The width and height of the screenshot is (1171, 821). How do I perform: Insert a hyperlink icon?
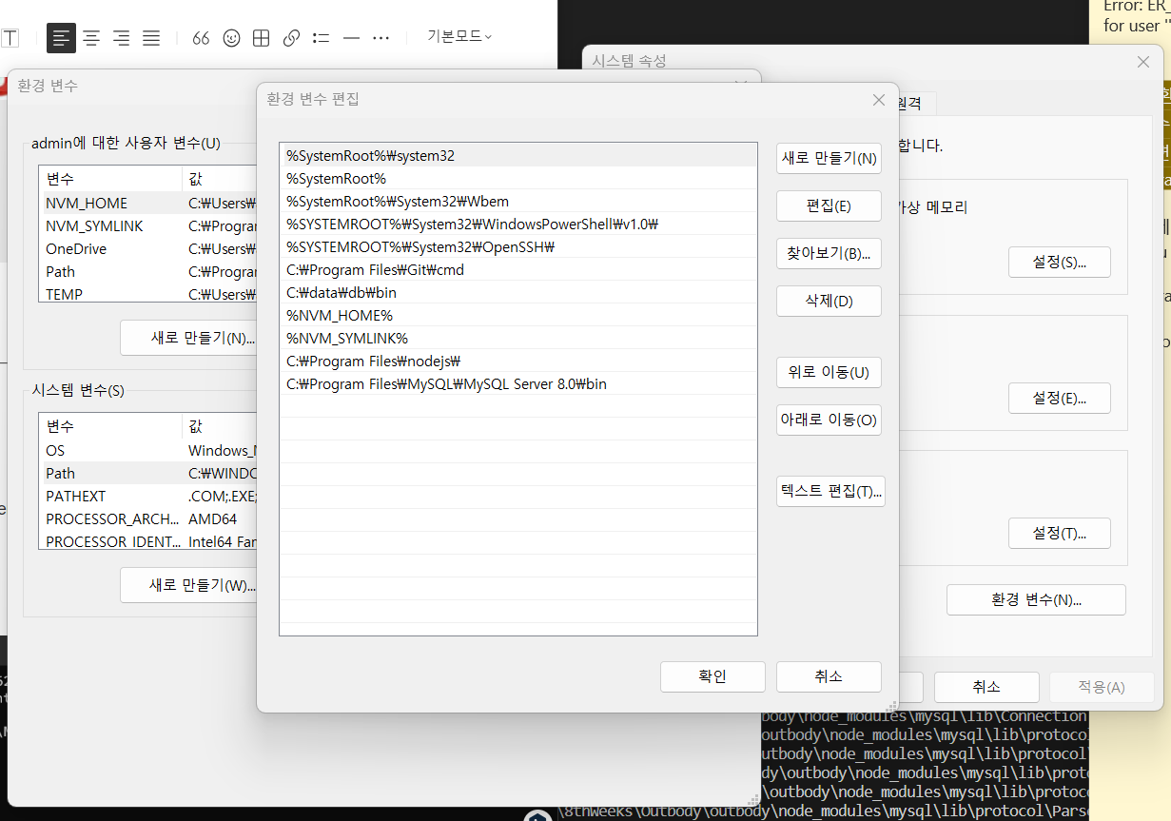click(292, 37)
